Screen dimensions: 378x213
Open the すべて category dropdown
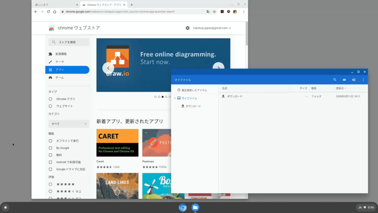tap(69, 124)
